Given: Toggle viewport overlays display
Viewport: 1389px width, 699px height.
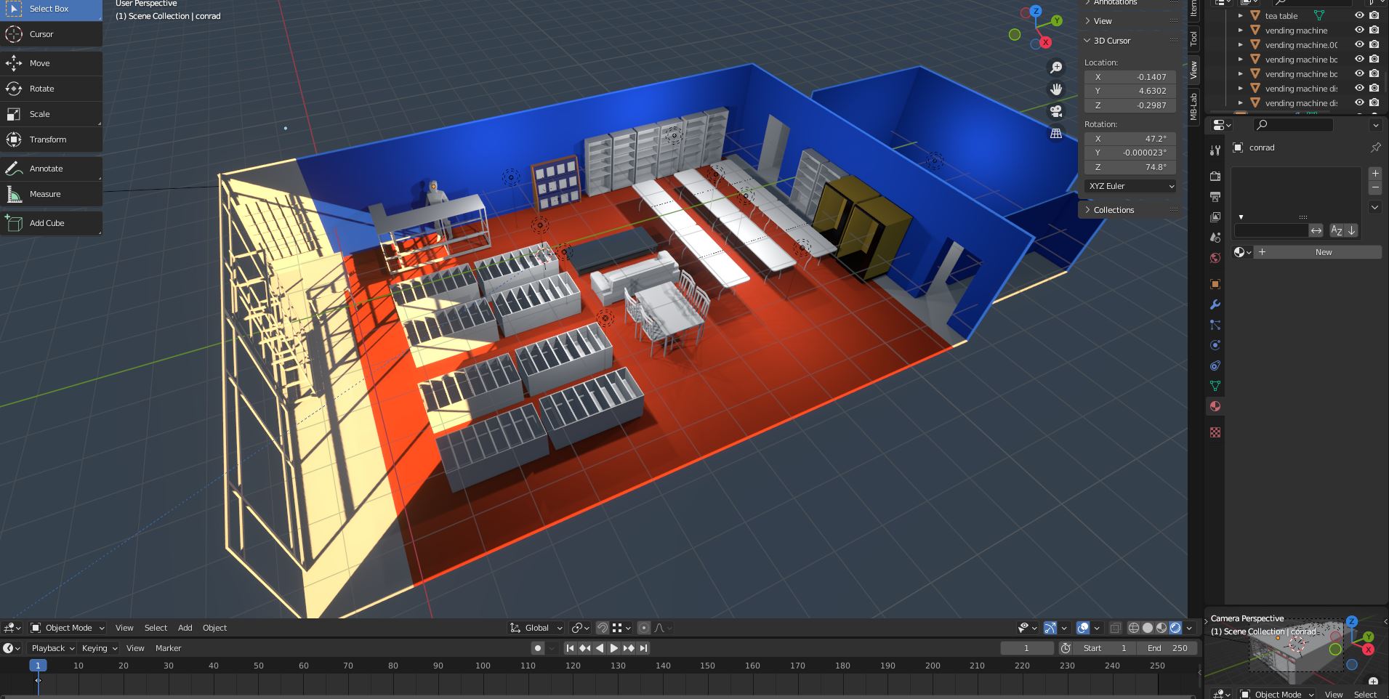Looking at the screenshot, I should 1082,628.
